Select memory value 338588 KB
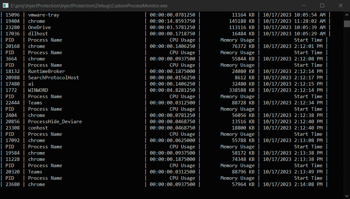Viewport: 350px width, 199px height. [242, 90]
